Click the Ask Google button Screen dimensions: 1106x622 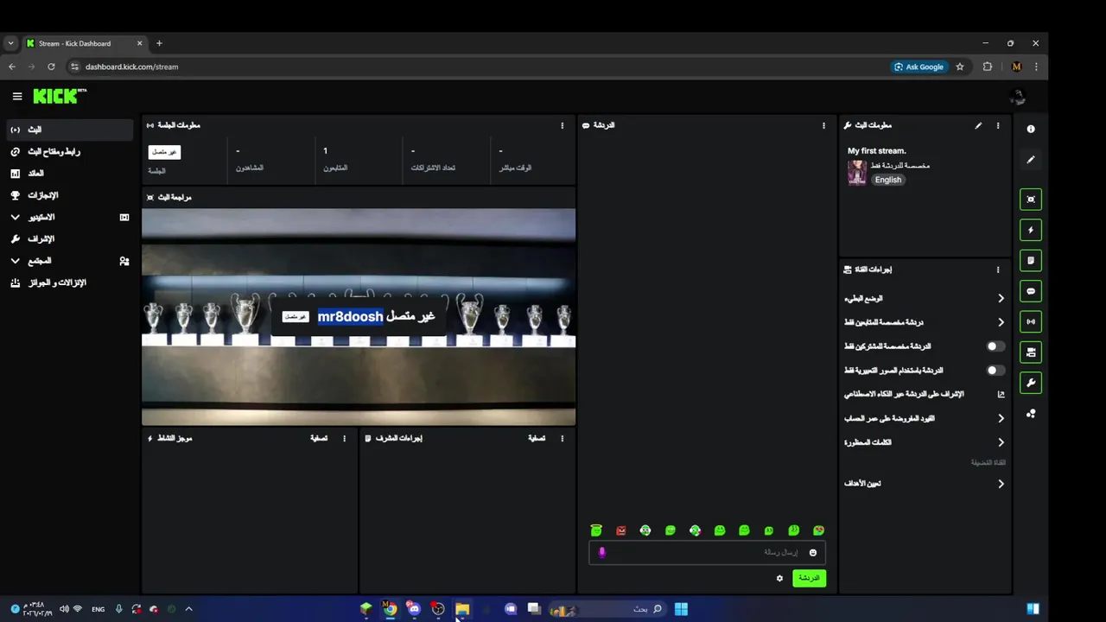click(918, 67)
